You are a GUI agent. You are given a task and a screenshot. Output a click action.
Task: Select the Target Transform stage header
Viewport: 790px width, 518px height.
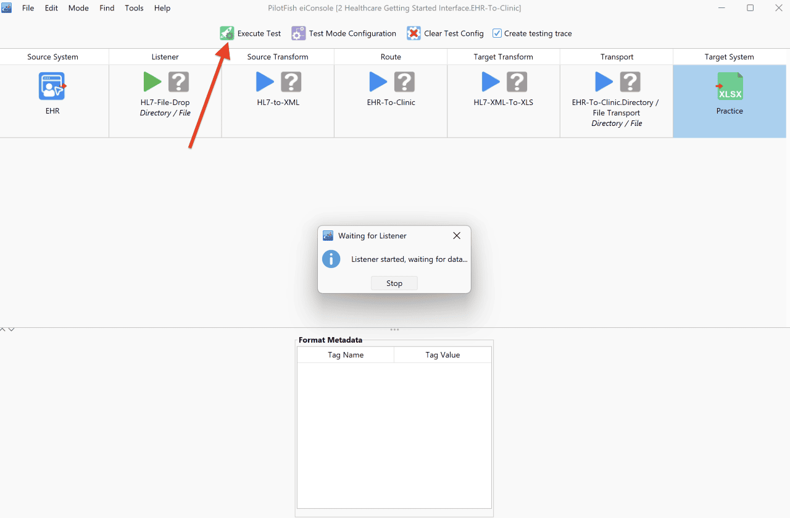[504, 57]
